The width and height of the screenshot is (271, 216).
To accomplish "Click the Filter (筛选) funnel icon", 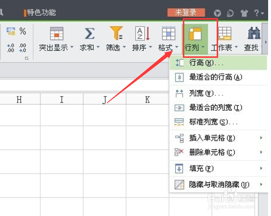I will click(116, 33).
